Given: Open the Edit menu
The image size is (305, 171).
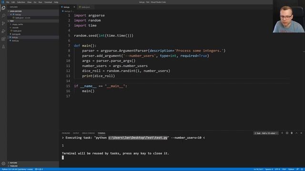Looking at the screenshot, I should coord(13,2).
